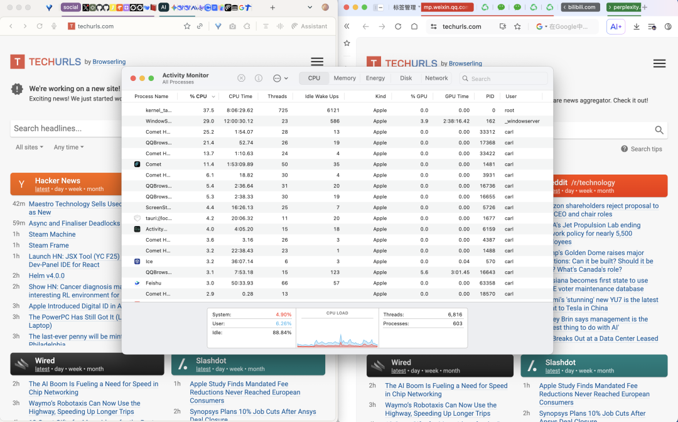This screenshot has height=422, width=678.
Task: Bookmark the page via the star in the right address bar
Action: tap(517, 26)
